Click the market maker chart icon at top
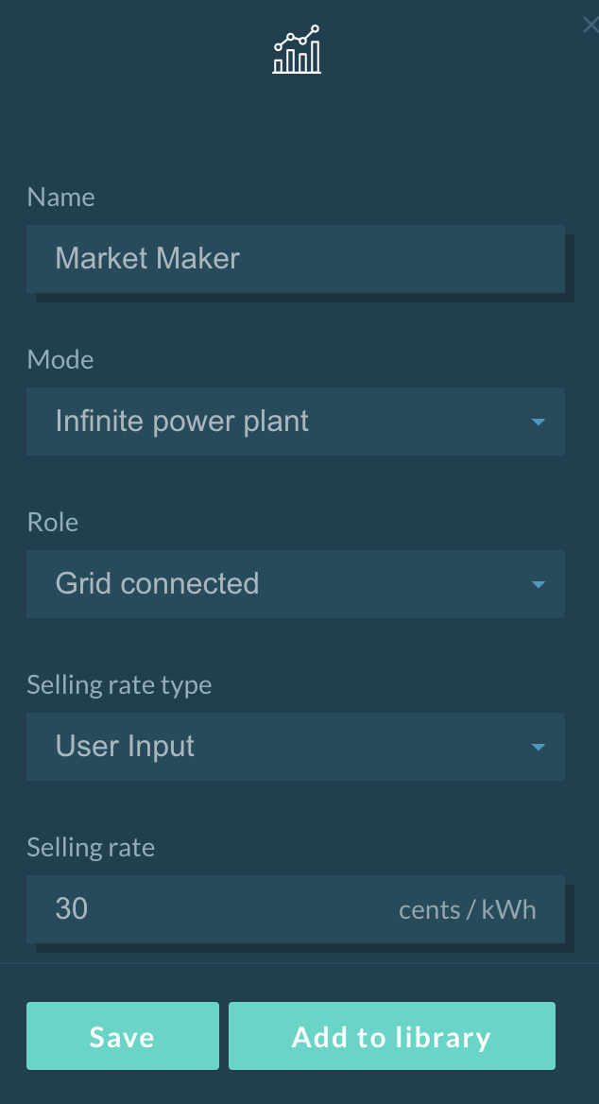The width and height of the screenshot is (599, 1104). (296, 49)
